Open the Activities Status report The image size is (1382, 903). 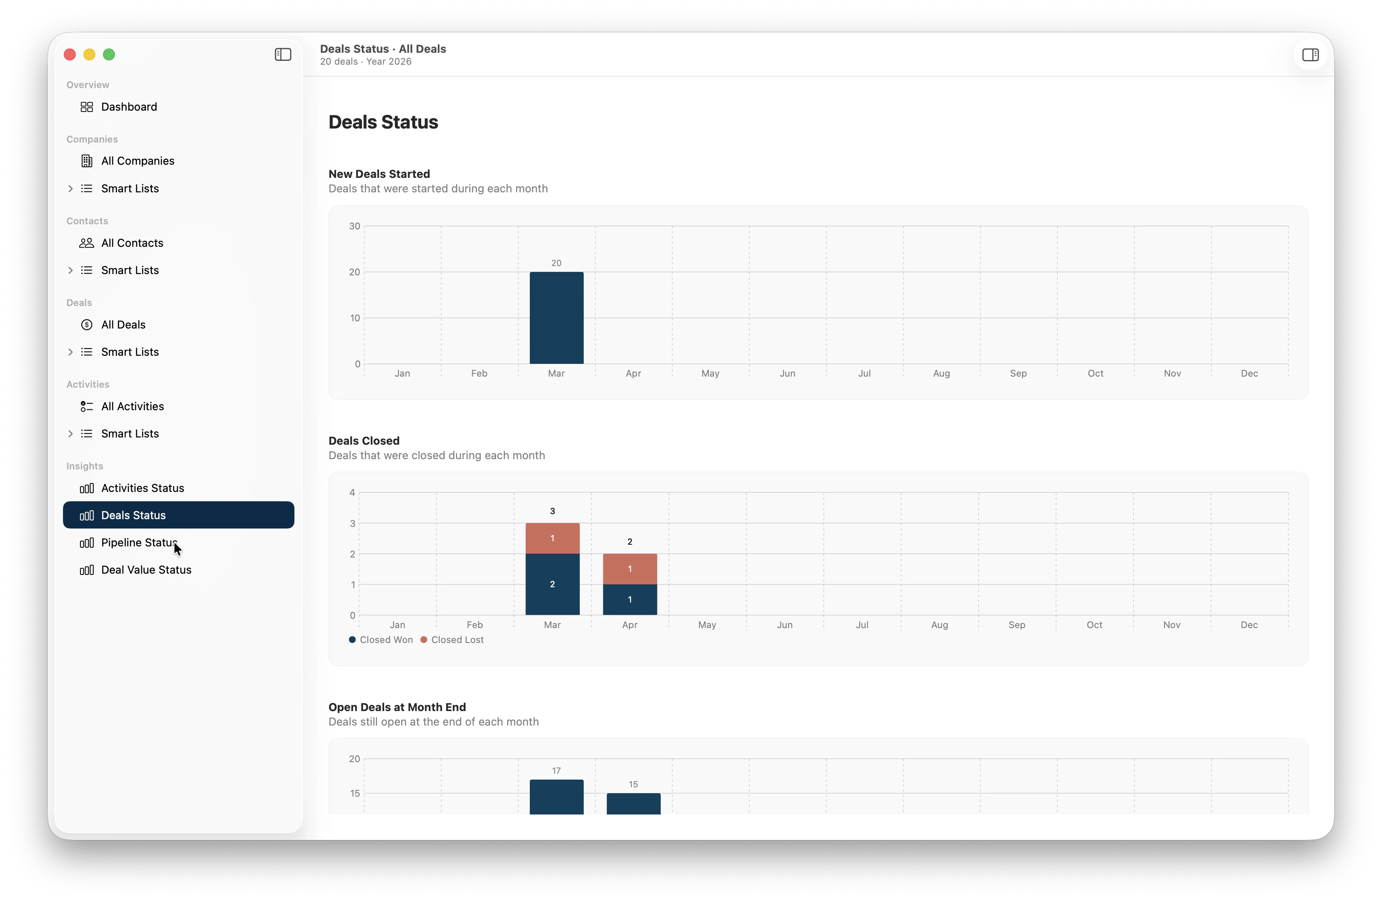[142, 489]
